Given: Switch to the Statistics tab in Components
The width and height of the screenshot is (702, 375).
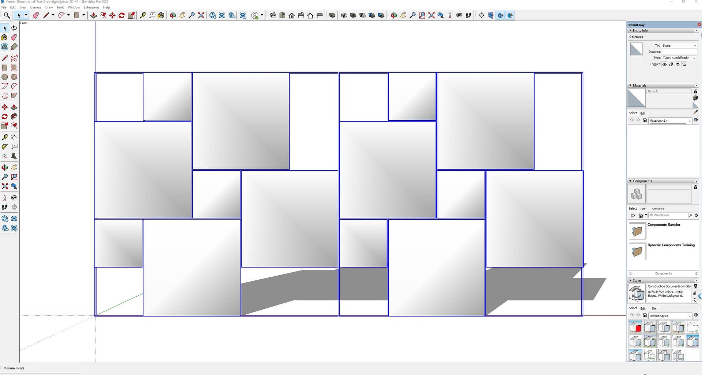Looking at the screenshot, I should [x=658, y=209].
